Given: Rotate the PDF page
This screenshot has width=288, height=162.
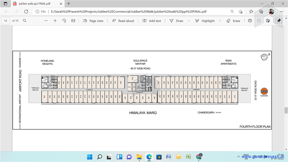Looking at the screenshot, I should [x=64, y=21].
